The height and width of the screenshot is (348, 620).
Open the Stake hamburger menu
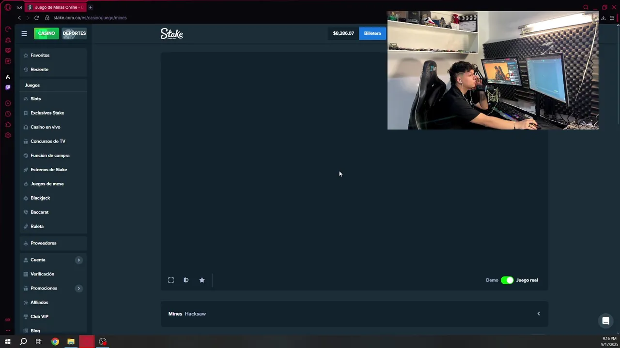24,33
